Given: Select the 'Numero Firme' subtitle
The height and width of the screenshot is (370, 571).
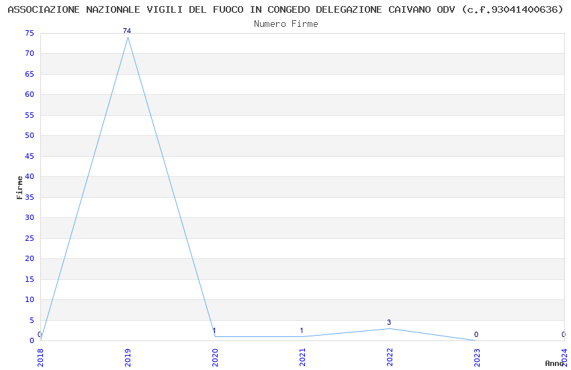Looking at the screenshot, I should pyautogui.click(x=286, y=24).
